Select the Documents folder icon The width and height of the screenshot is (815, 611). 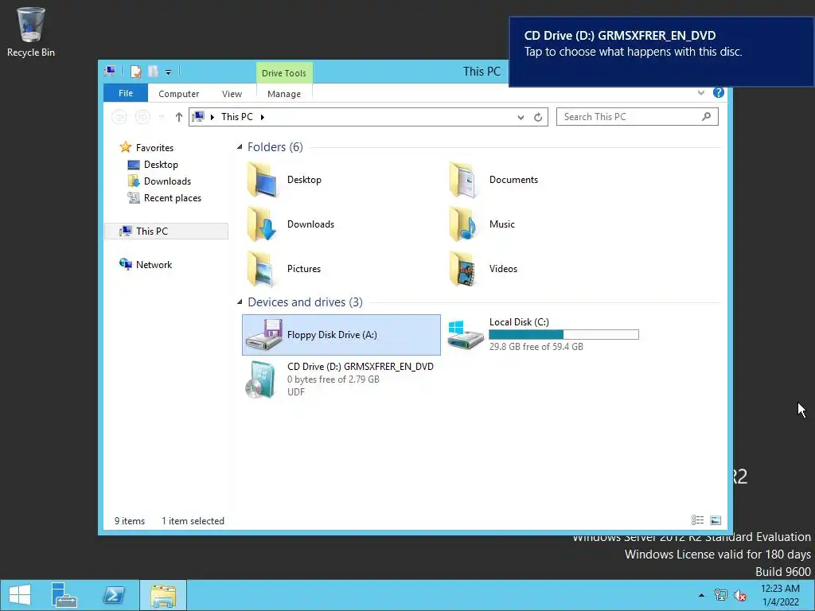pyautogui.click(x=463, y=179)
